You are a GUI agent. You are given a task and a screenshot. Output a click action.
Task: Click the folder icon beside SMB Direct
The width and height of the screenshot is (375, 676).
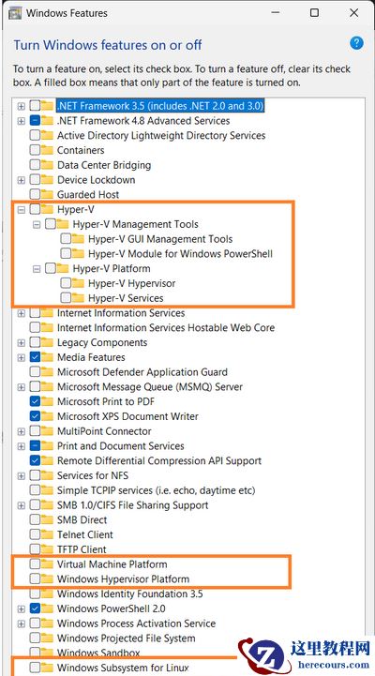47,519
